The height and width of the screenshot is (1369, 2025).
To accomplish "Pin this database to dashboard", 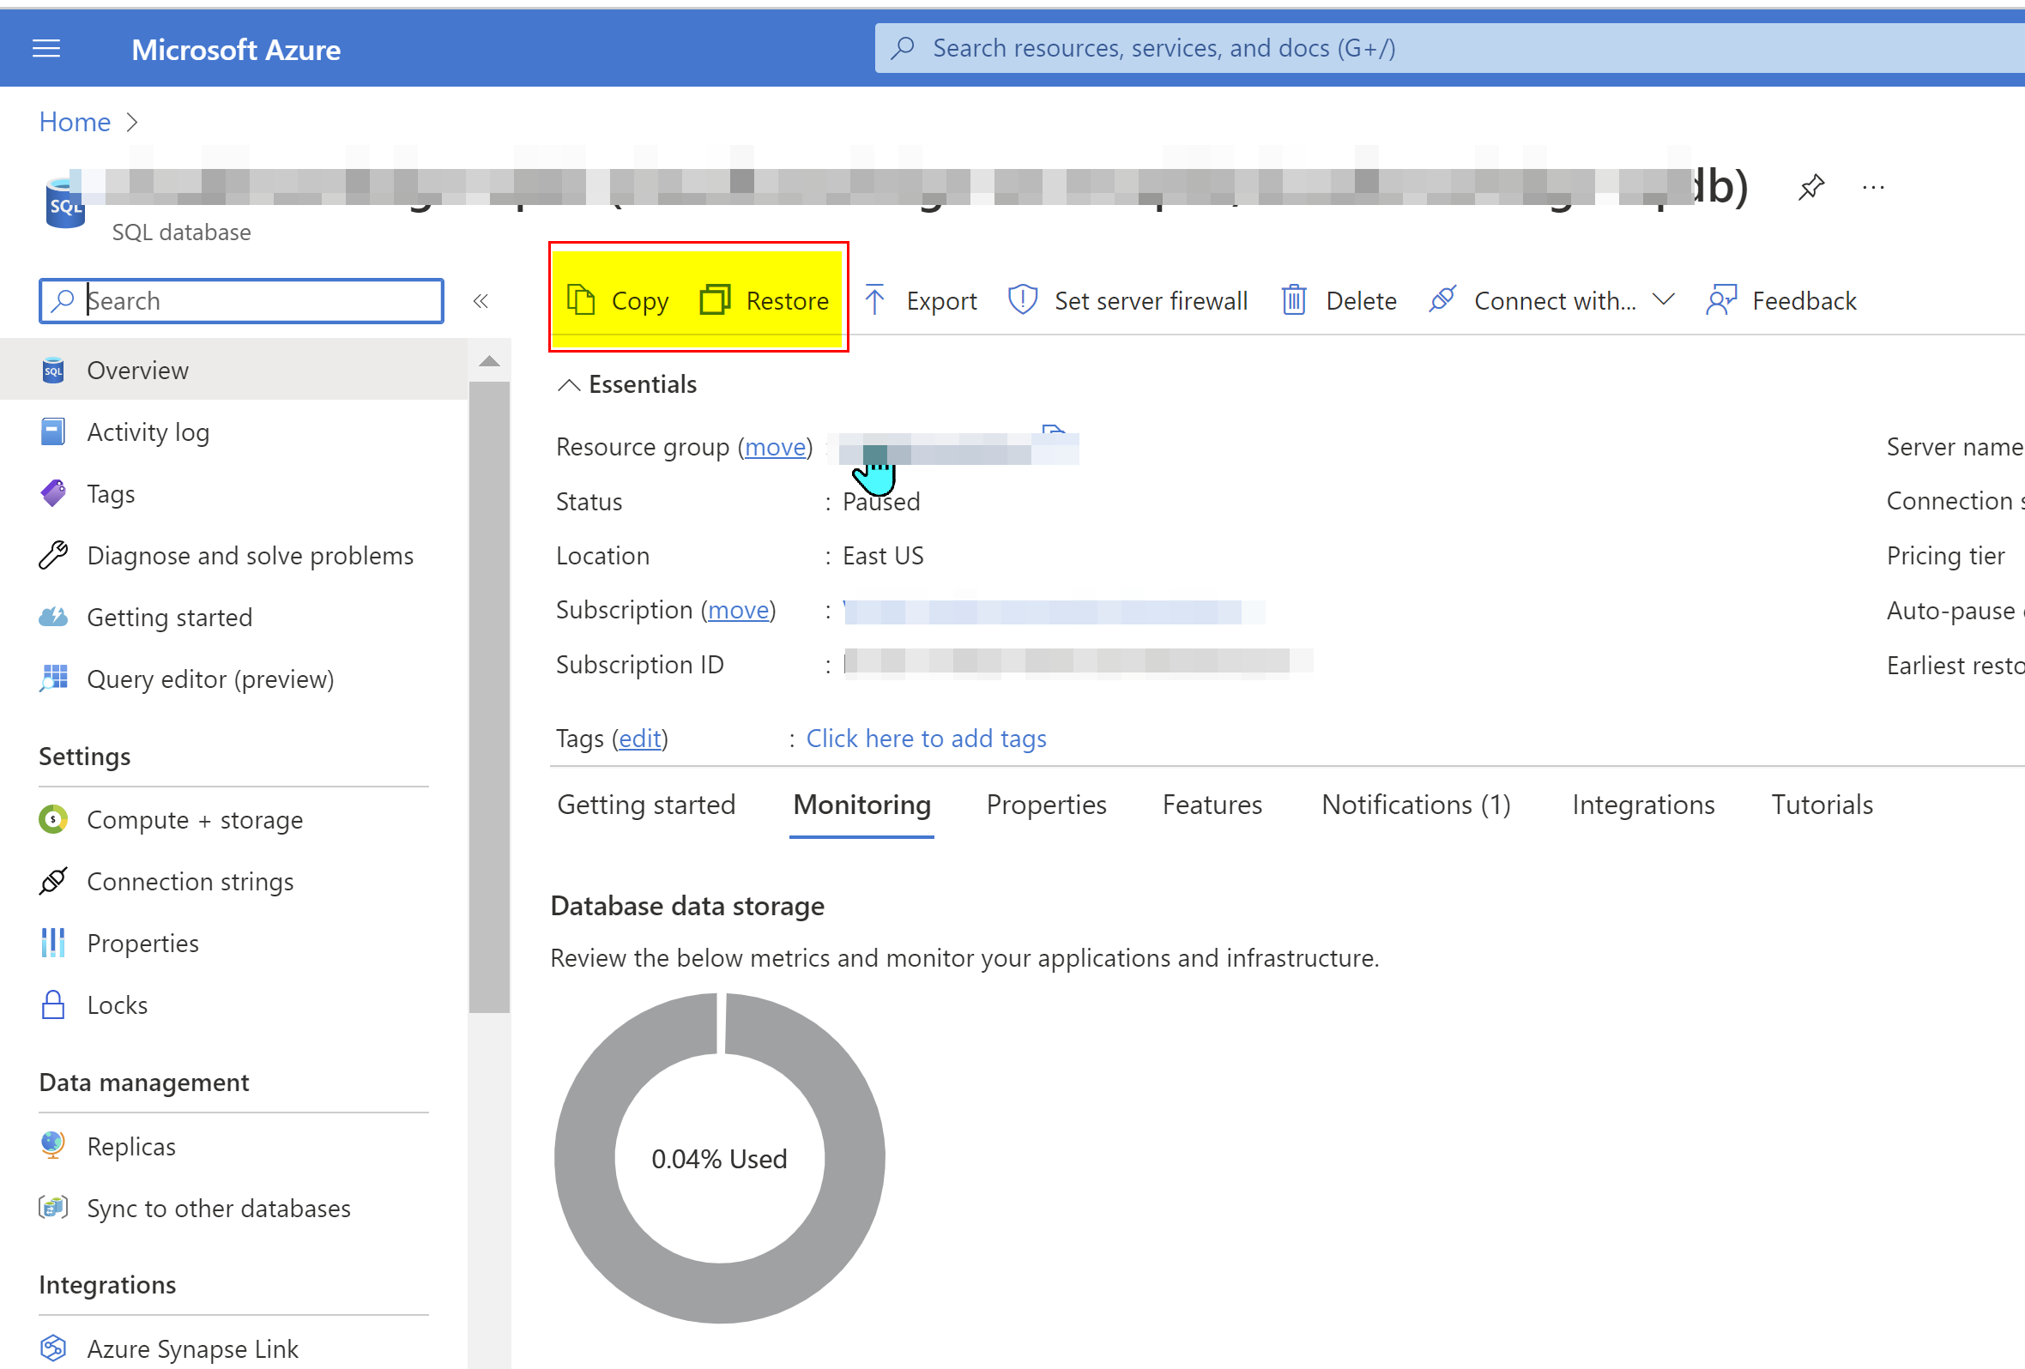I will coord(1810,186).
